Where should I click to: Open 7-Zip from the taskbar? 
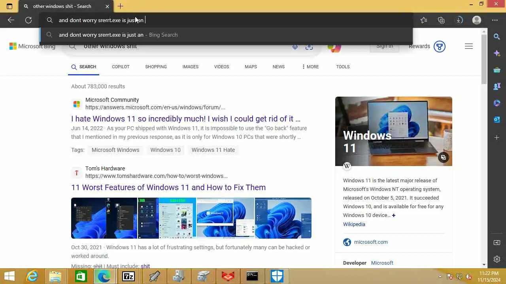[128, 276]
